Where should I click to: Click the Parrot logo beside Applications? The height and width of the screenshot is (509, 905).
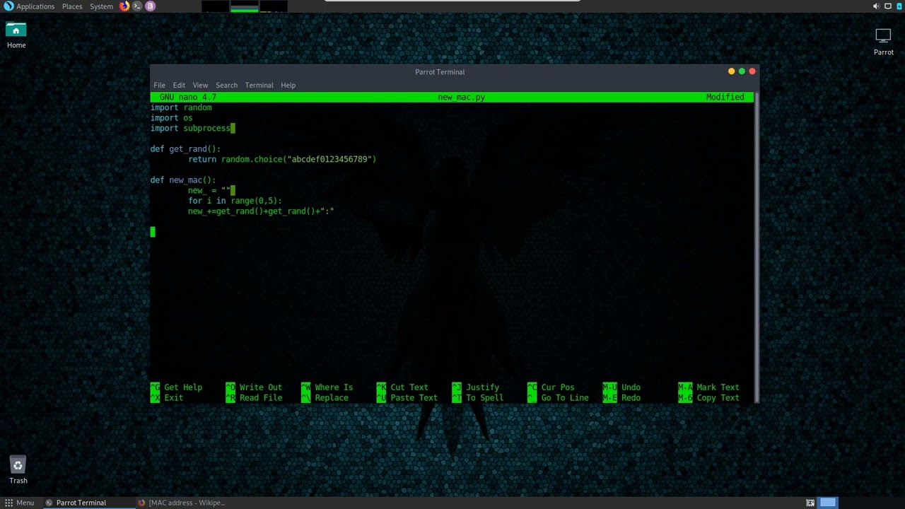coord(8,6)
